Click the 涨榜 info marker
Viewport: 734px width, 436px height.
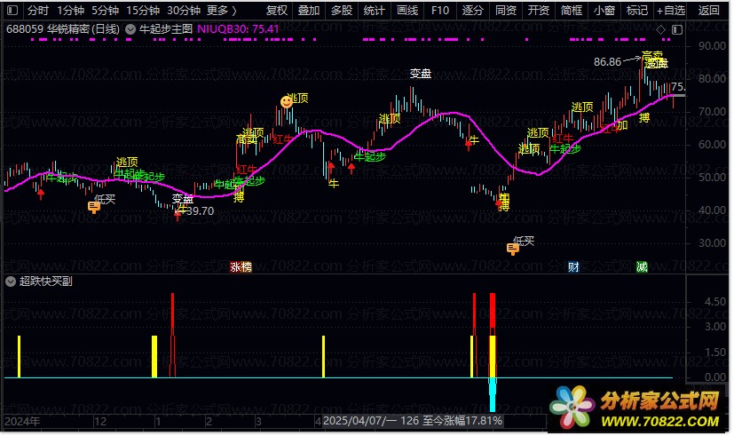click(241, 267)
